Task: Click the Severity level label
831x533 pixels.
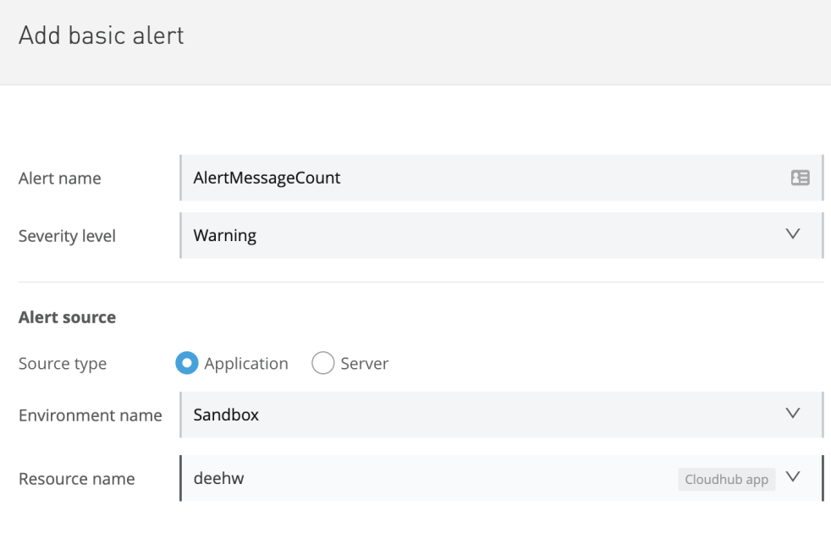Action: 67,235
